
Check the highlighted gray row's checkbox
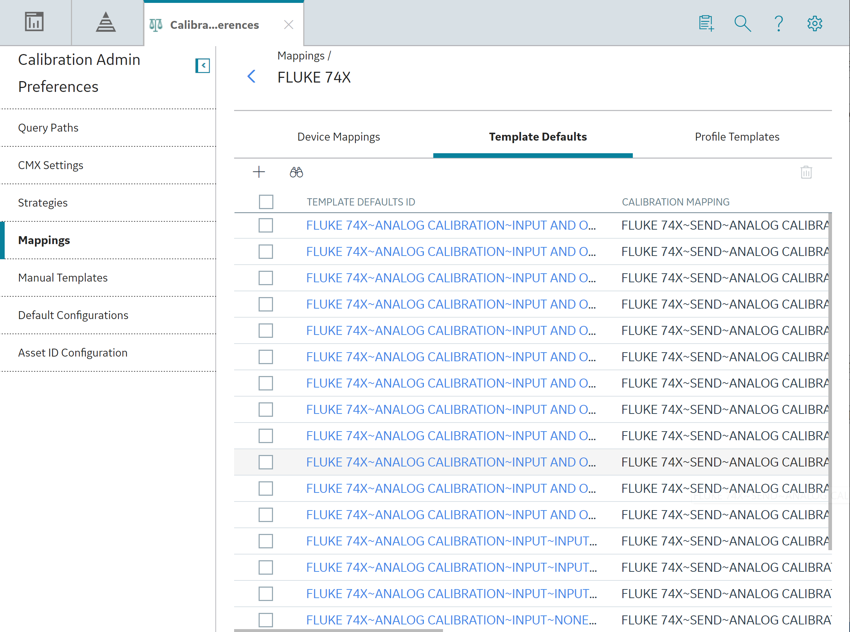click(x=266, y=463)
